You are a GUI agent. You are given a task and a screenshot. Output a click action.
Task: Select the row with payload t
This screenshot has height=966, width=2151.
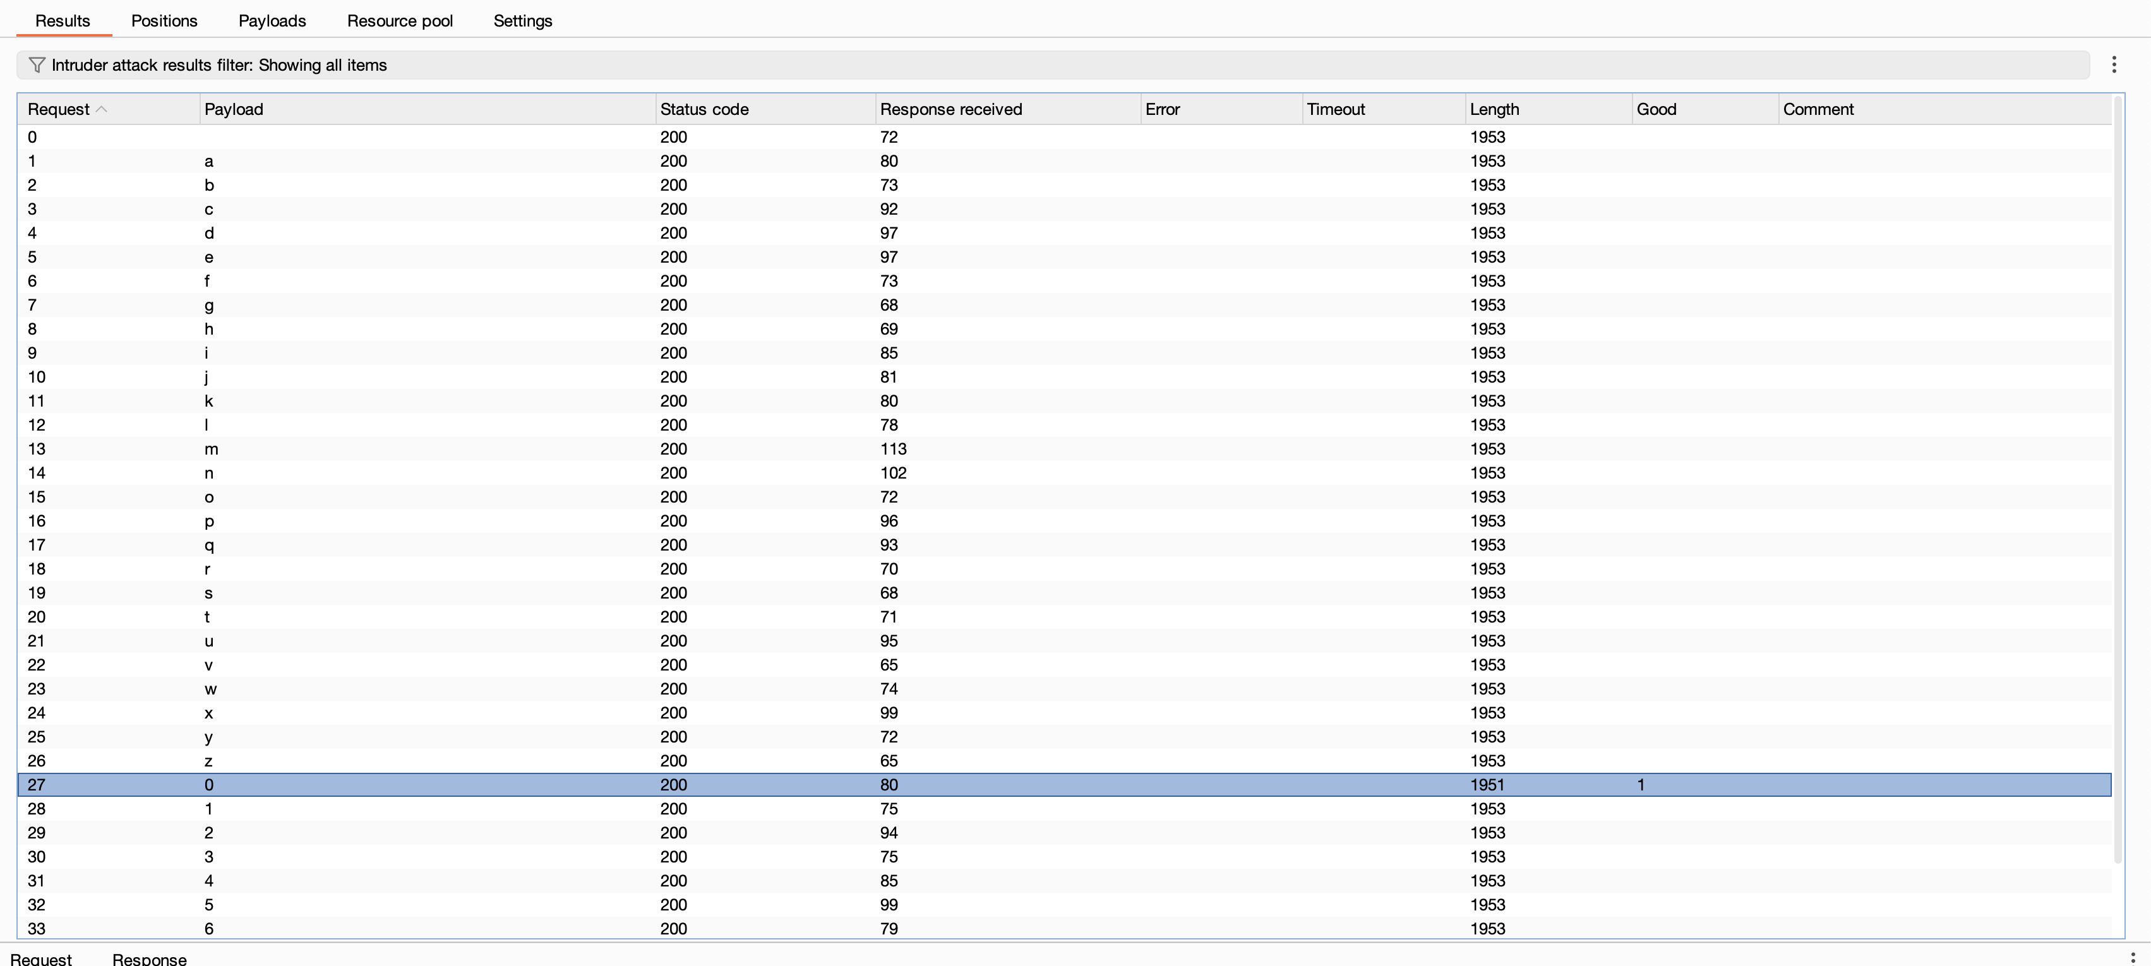[1065, 617]
